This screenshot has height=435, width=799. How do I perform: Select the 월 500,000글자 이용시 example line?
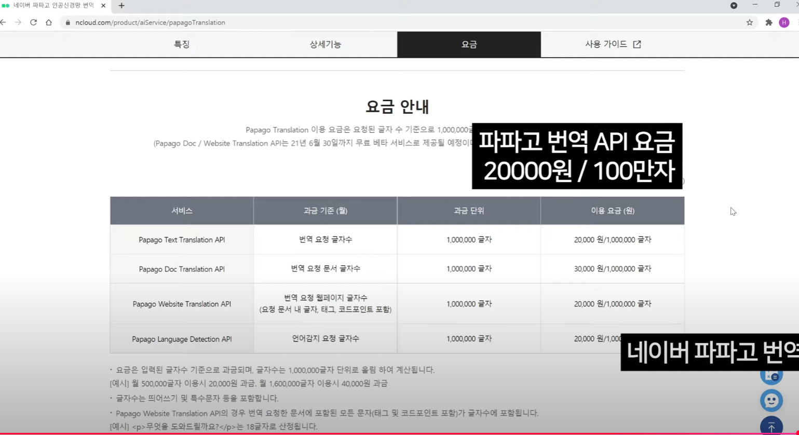pyautogui.click(x=249, y=384)
